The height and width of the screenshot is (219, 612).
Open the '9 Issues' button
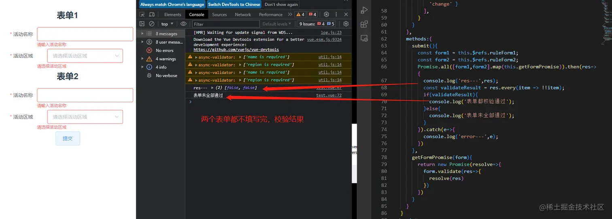pos(317,24)
